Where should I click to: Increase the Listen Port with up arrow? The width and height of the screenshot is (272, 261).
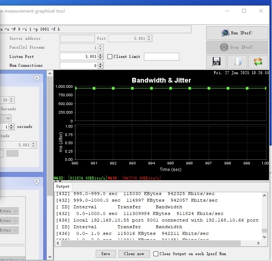100,55
